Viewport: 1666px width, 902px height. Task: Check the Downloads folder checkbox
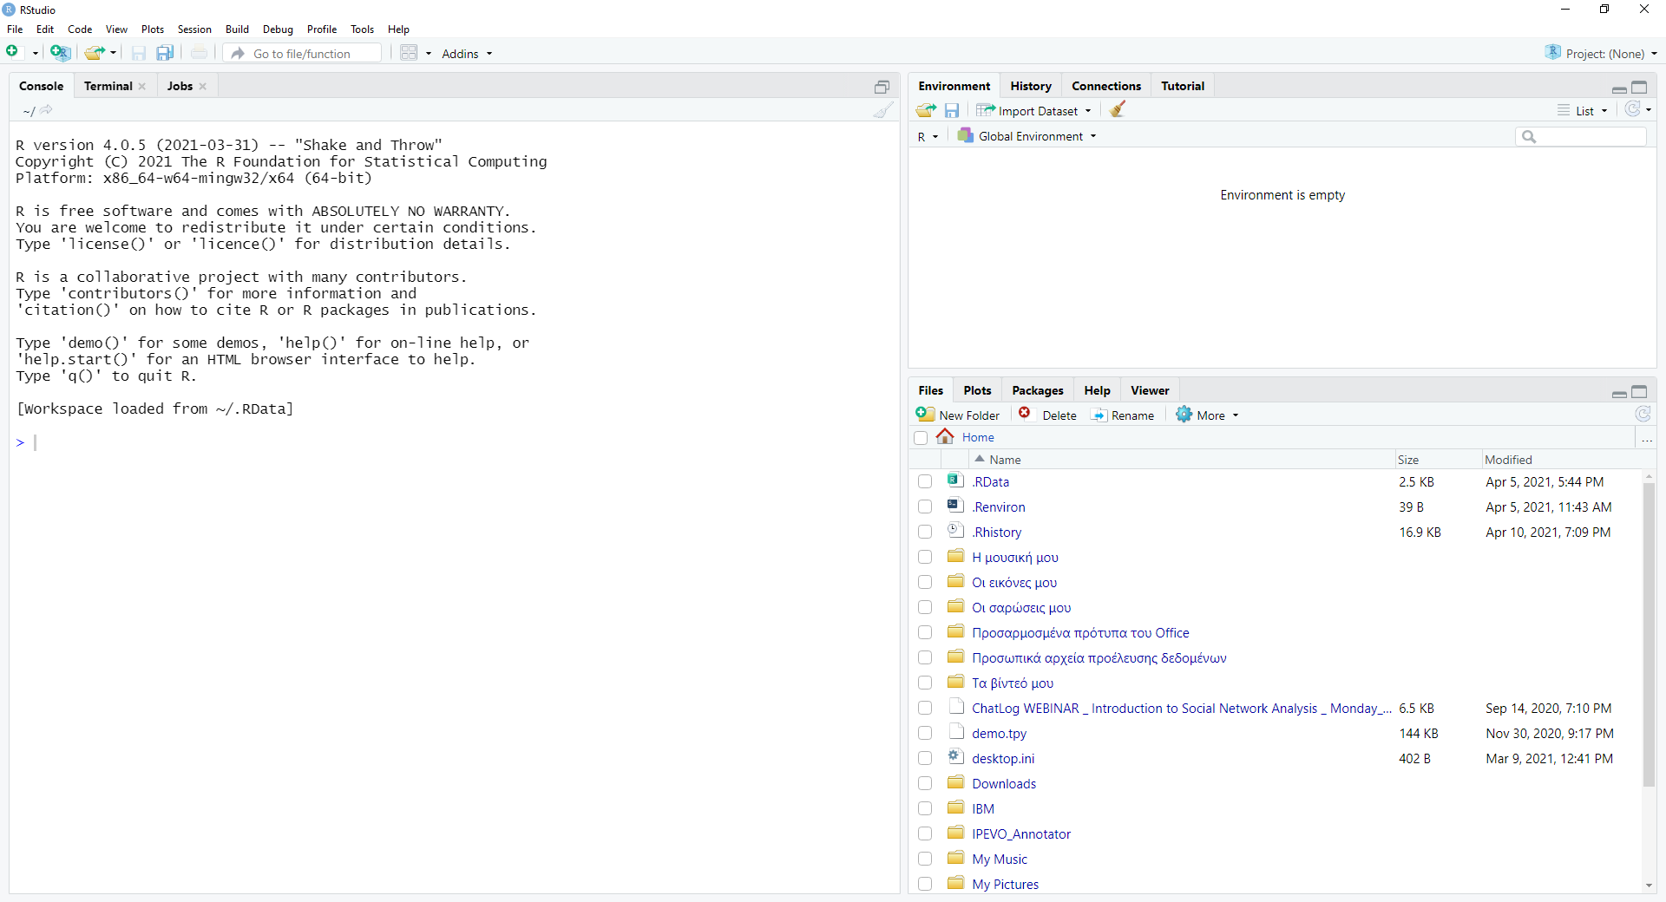(925, 783)
